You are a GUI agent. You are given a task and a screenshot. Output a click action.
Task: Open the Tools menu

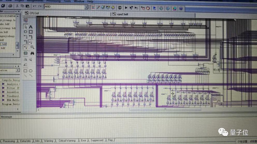click(67, 1)
